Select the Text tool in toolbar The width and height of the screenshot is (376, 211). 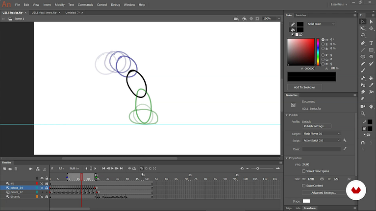click(x=371, y=43)
